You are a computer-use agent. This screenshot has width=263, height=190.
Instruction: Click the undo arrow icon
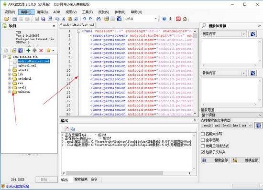pos(84,19)
